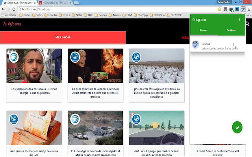
Task: Open the QR code extension icon
Action: tap(225, 9)
